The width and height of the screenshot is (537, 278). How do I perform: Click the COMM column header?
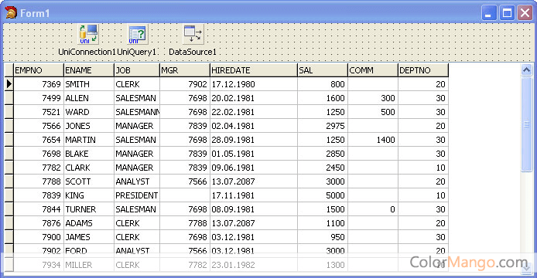click(x=373, y=70)
